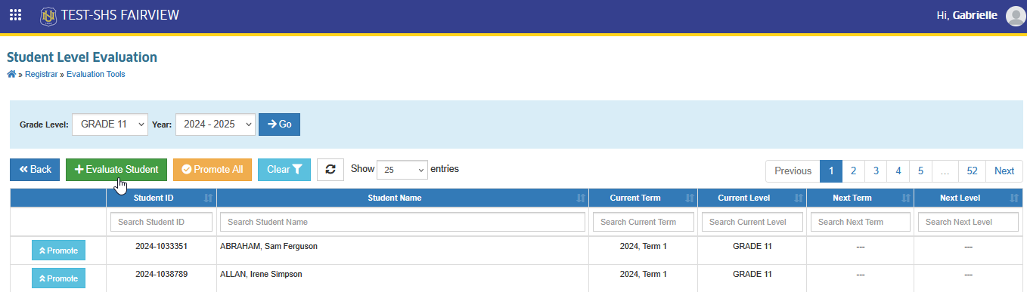Image resolution: width=1027 pixels, height=292 pixels.
Task: Focus the Search Next Level field
Action: 969,222
